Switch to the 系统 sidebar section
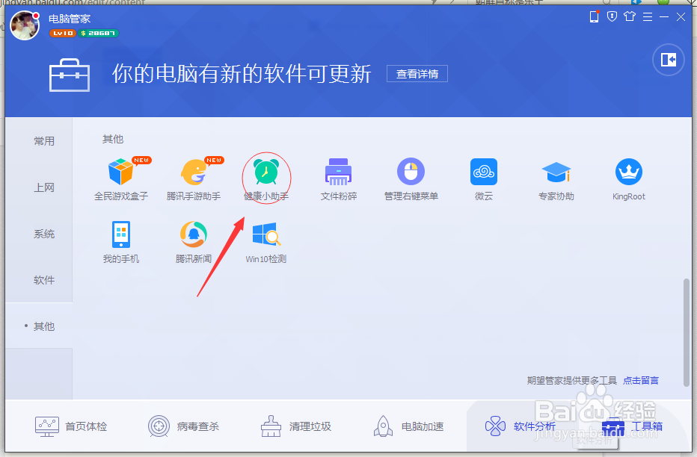 (x=44, y=233)
